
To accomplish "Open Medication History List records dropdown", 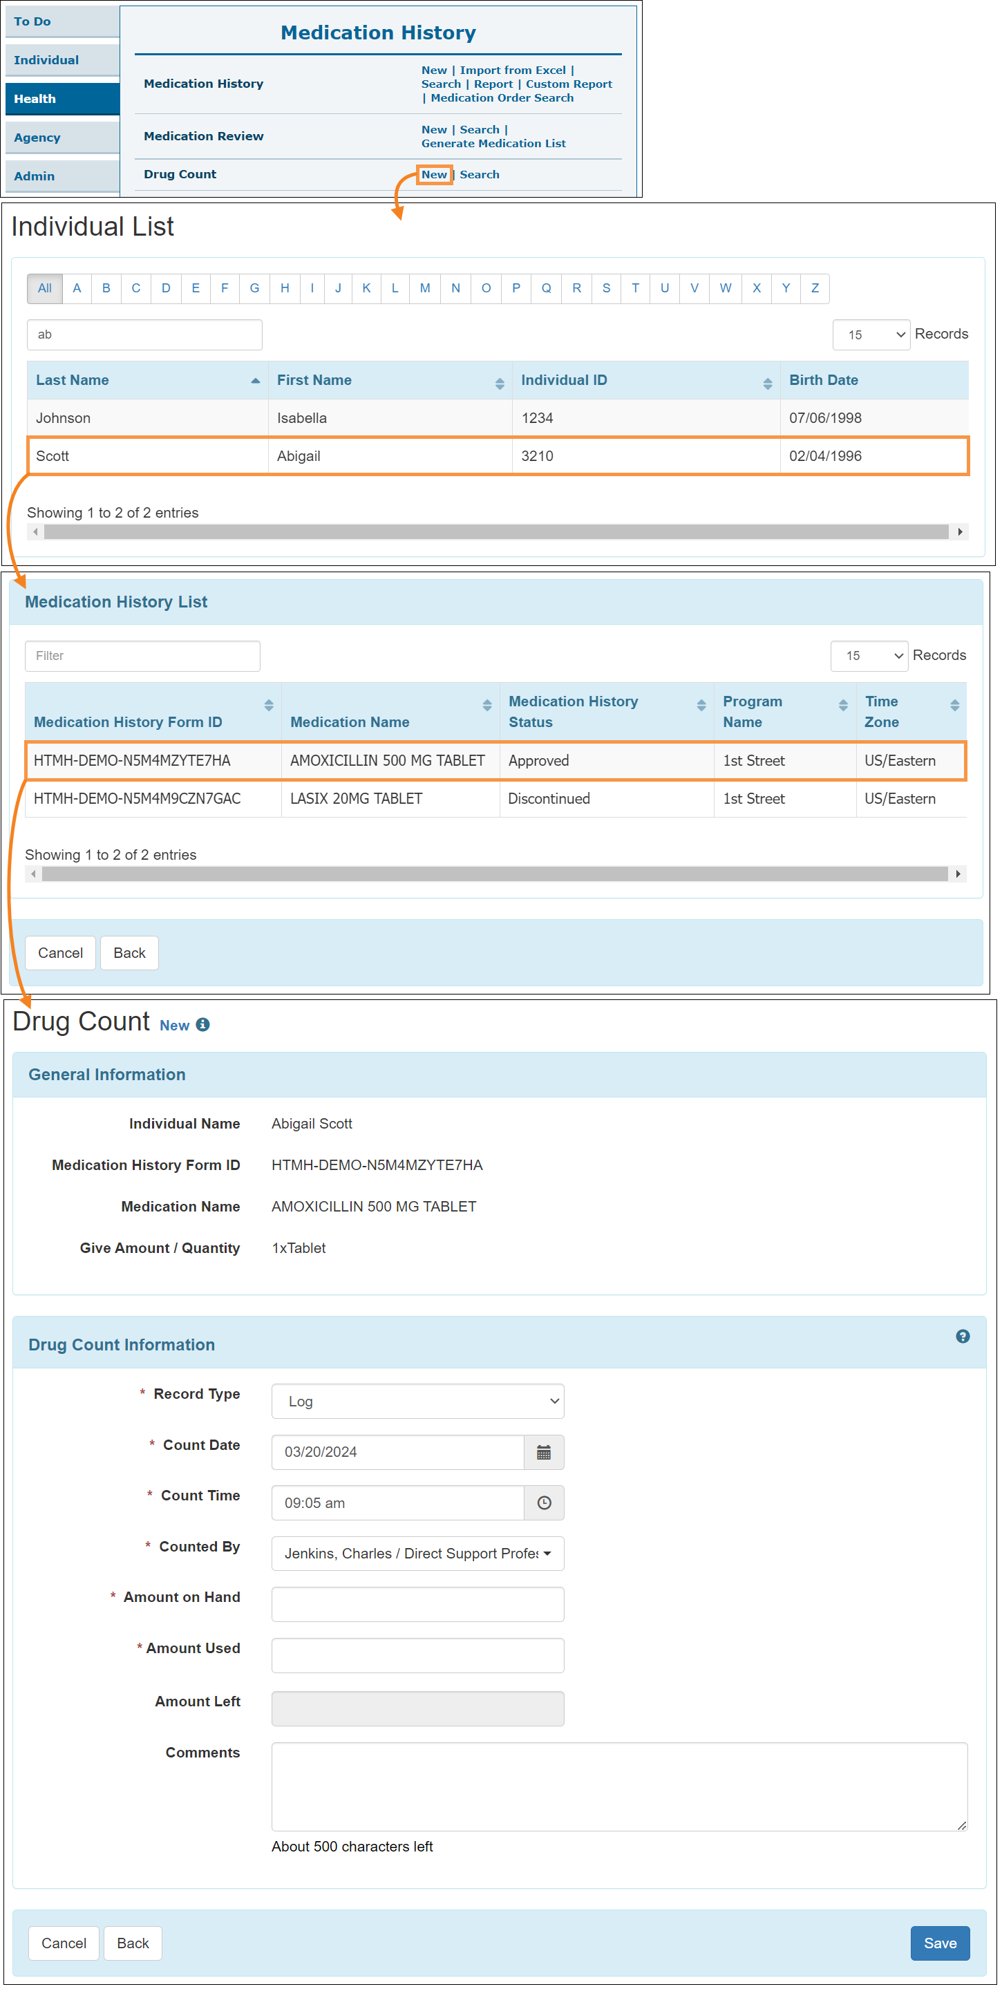I will pos(869,657).
